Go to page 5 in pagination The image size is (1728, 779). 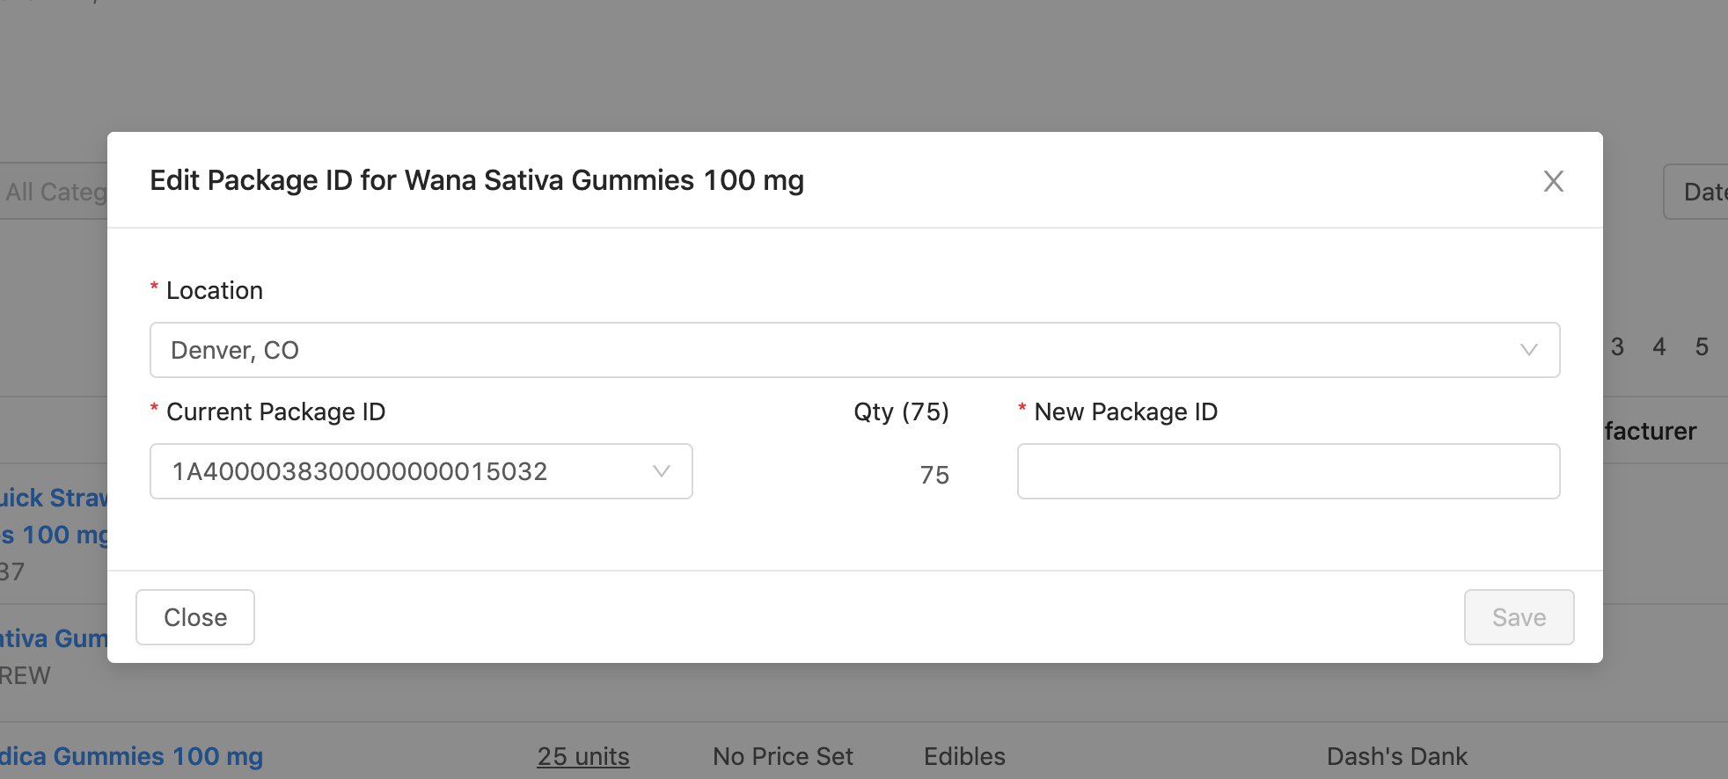[1702, 347]
